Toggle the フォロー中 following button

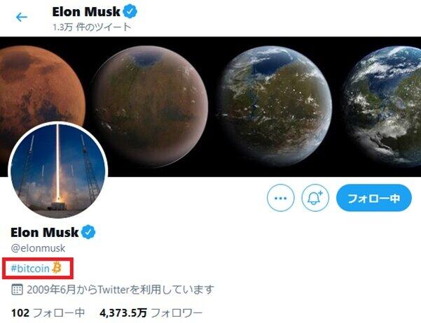(x=374, y=198)
